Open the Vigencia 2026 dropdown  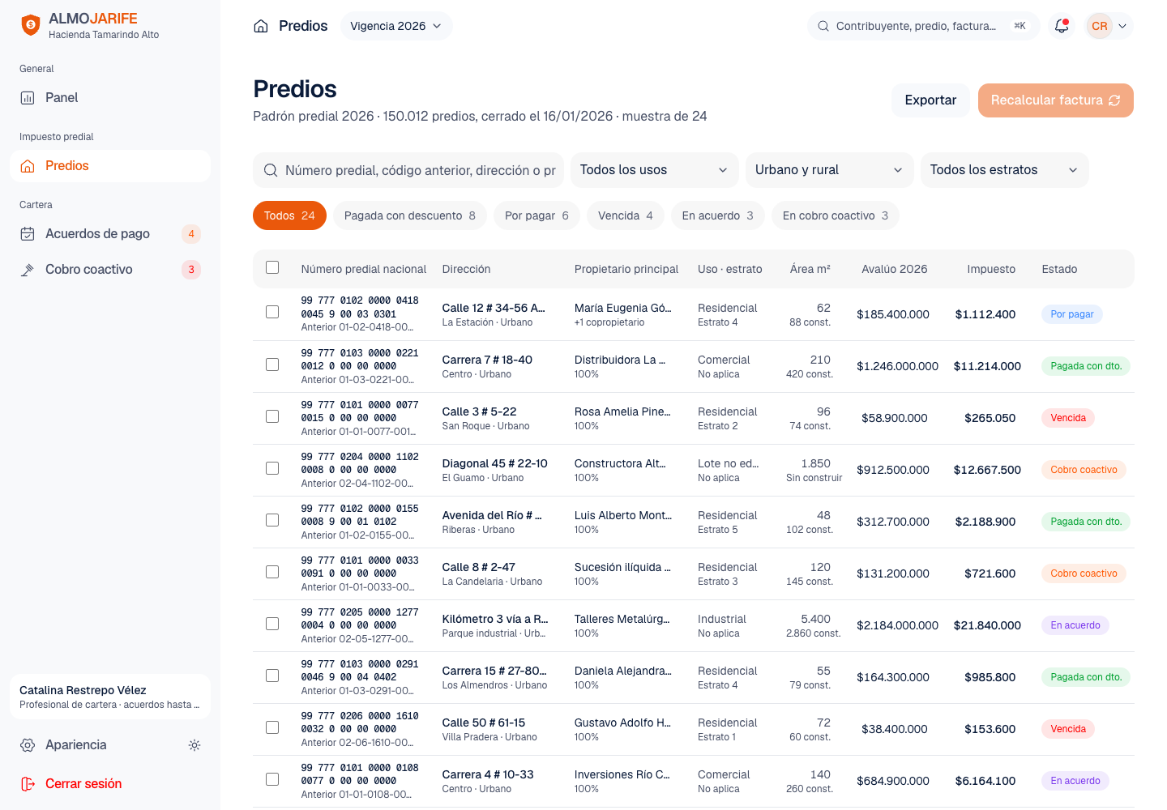pyautogui.click(x=395, y=26)
